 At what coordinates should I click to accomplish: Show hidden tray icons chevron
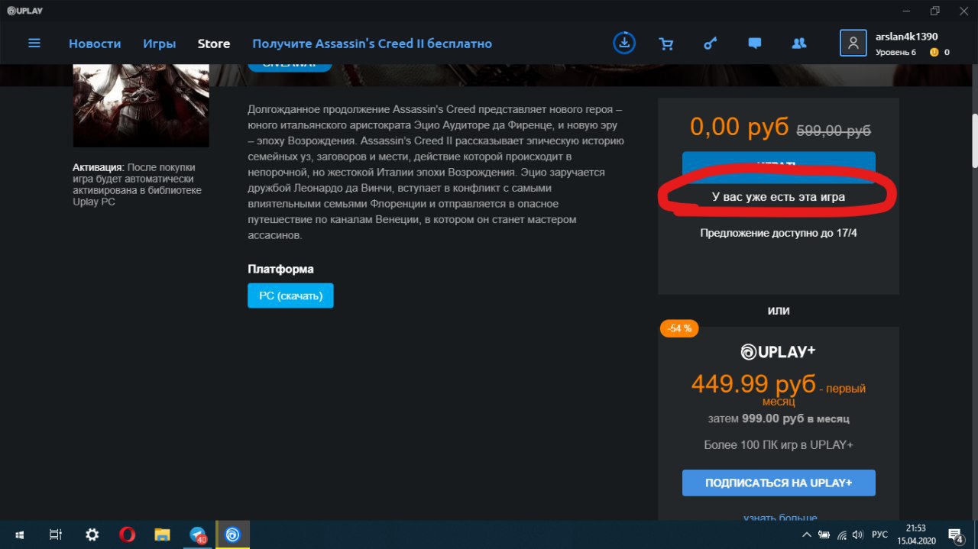[x=807, y=535]
